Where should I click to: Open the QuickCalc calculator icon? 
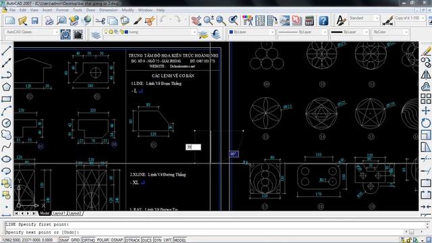click(x=309, y=21)
